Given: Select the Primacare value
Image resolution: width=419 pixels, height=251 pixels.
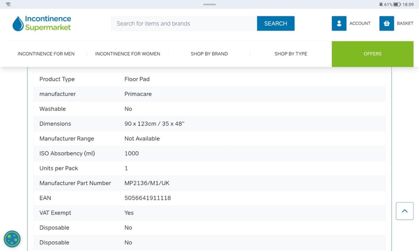Looking at the screenshot, I should [x=138, y=94].
